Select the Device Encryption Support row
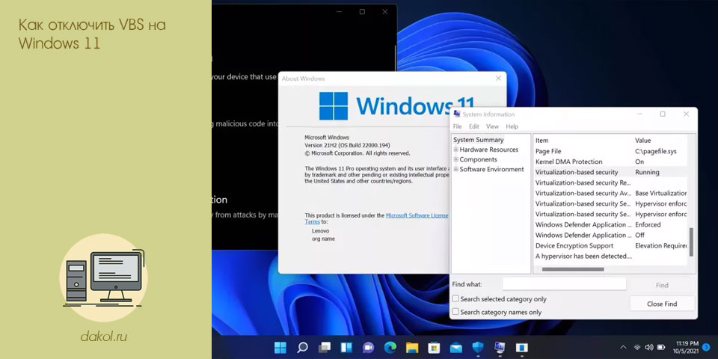Viewport: 718px width, 359px height. tap(611, 245)
